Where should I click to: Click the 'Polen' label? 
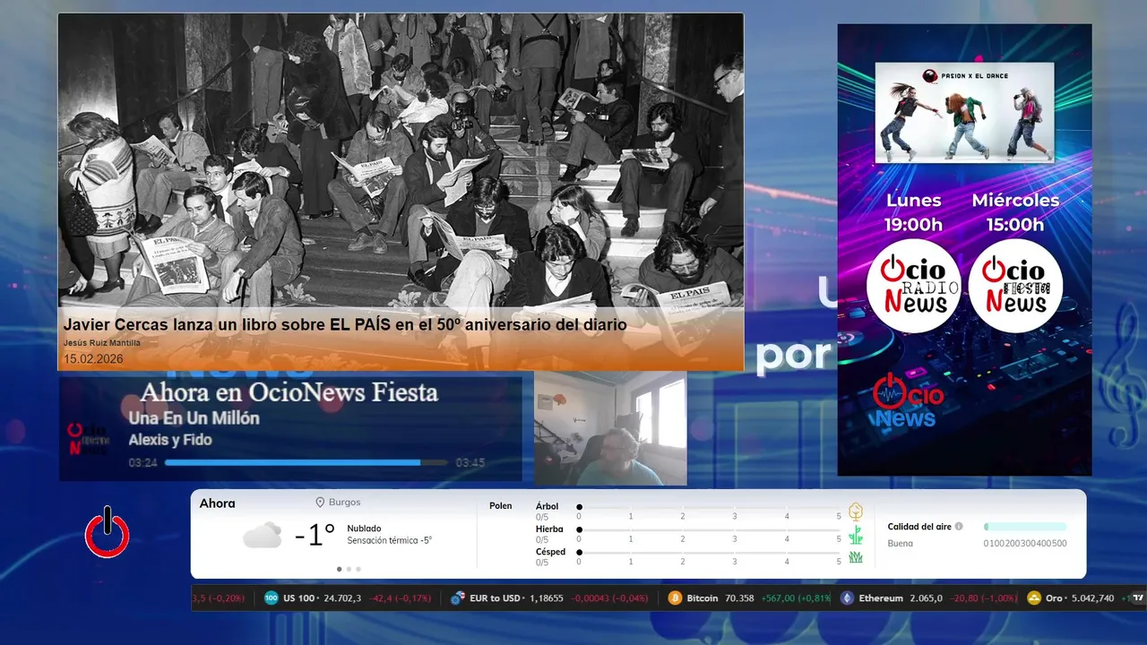point(501,506)
